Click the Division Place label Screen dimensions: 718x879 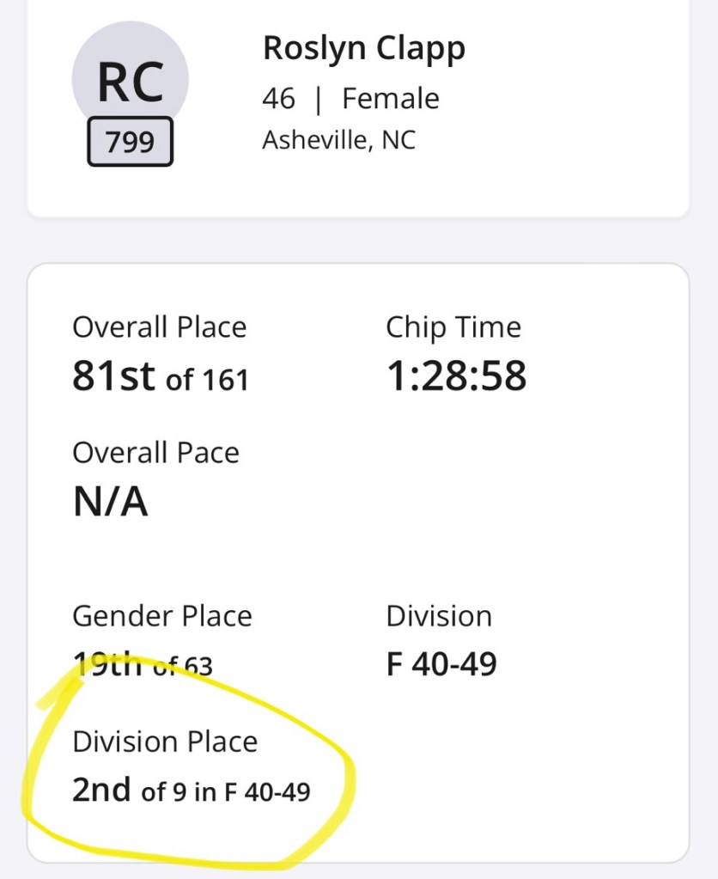(165, 742)
